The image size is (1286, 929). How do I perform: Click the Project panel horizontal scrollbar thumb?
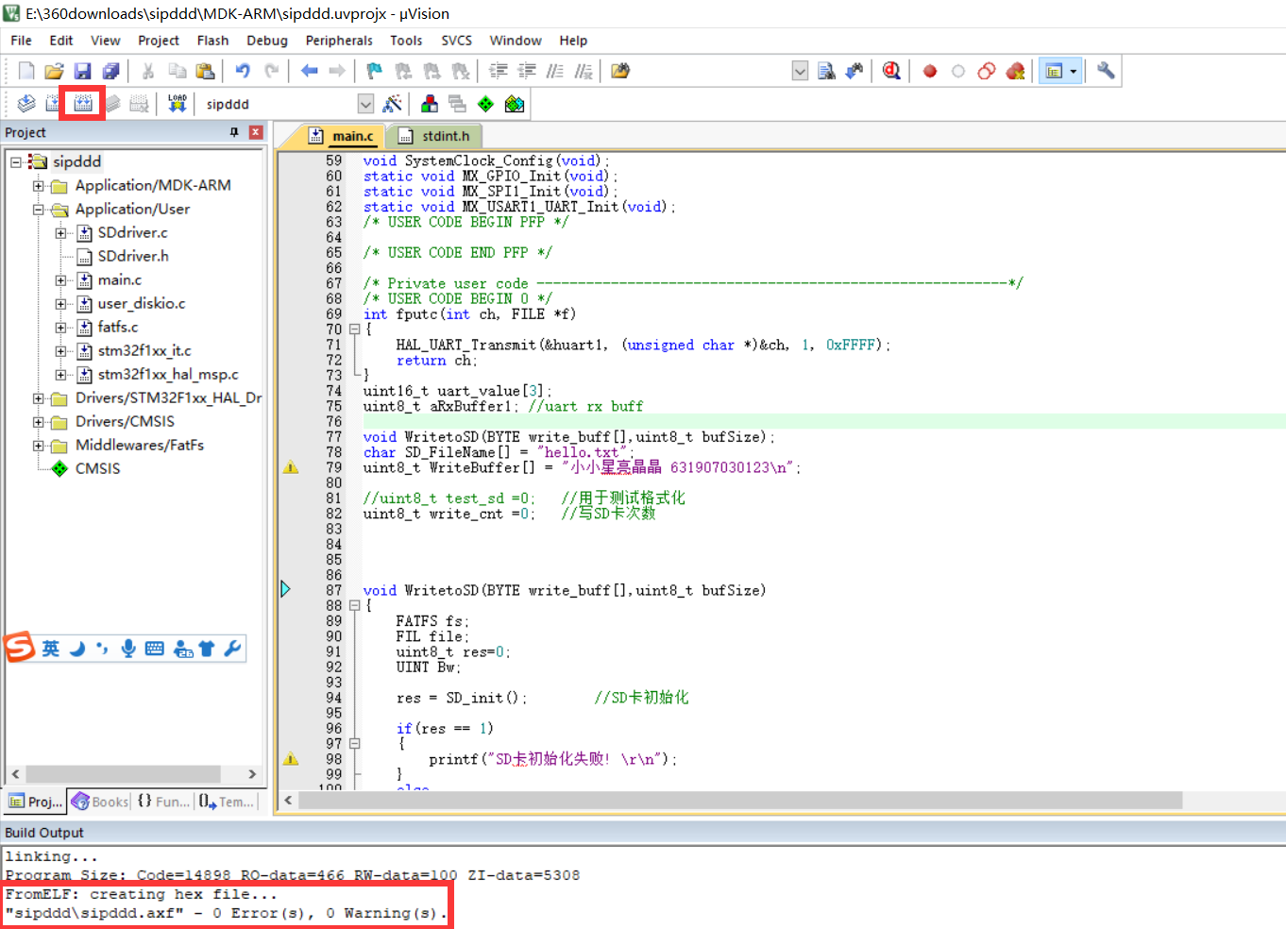123,774
